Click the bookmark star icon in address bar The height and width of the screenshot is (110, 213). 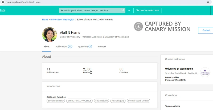208,2
